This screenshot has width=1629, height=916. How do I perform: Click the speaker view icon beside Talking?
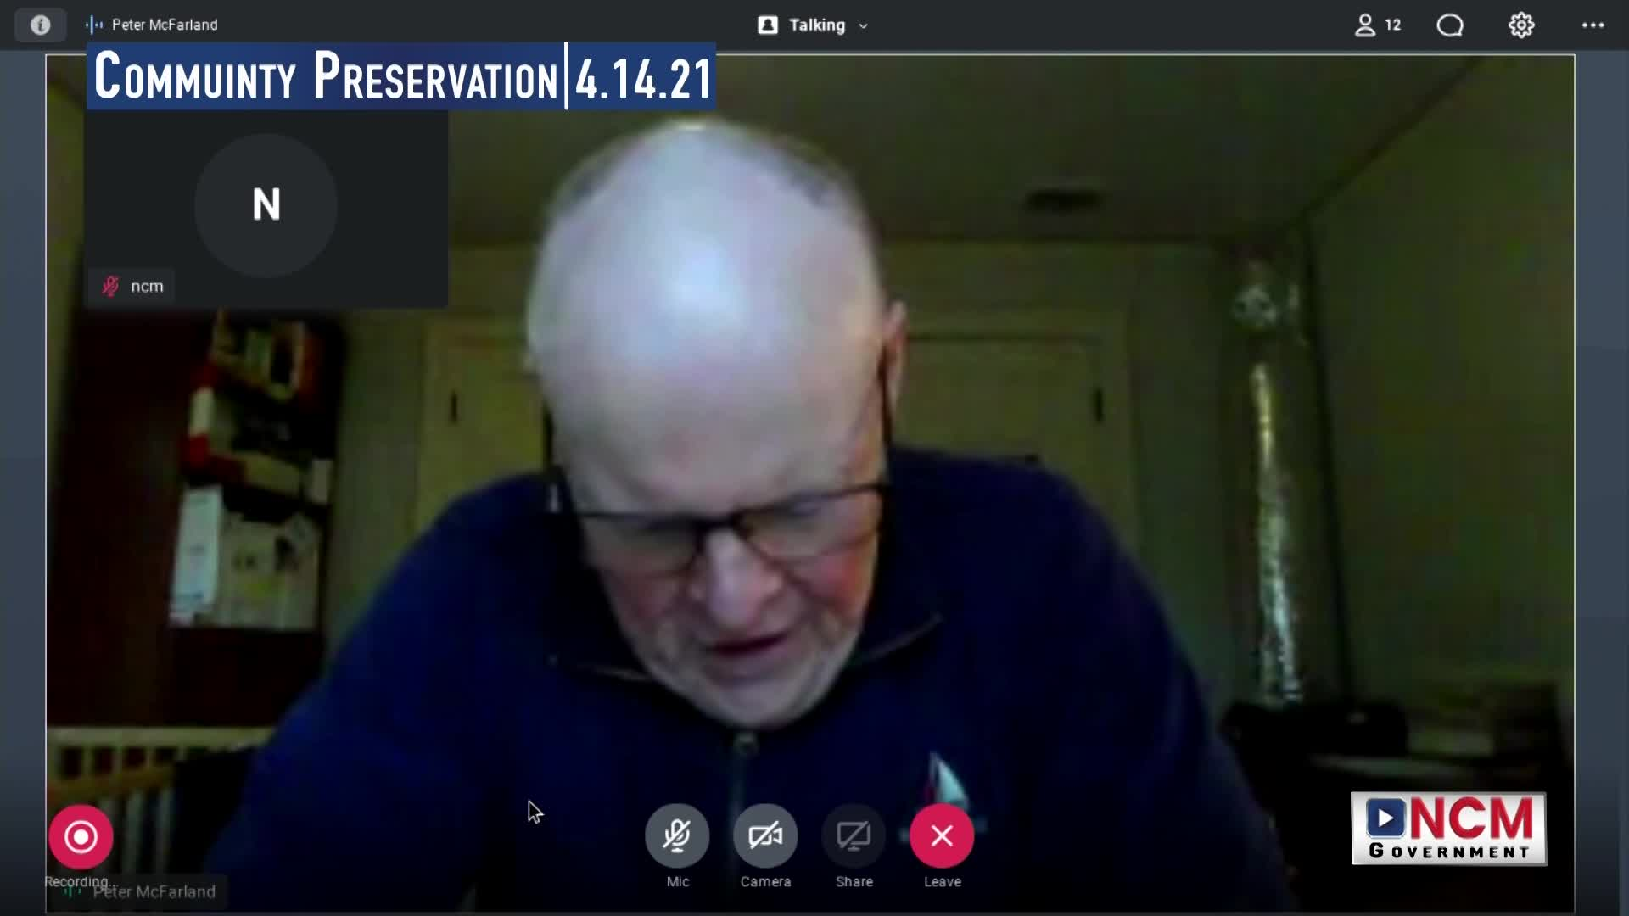[768, 25]
